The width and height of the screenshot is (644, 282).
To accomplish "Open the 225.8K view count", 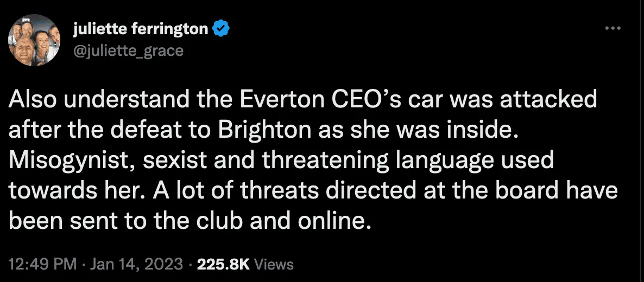I will (x=224, y=264).
